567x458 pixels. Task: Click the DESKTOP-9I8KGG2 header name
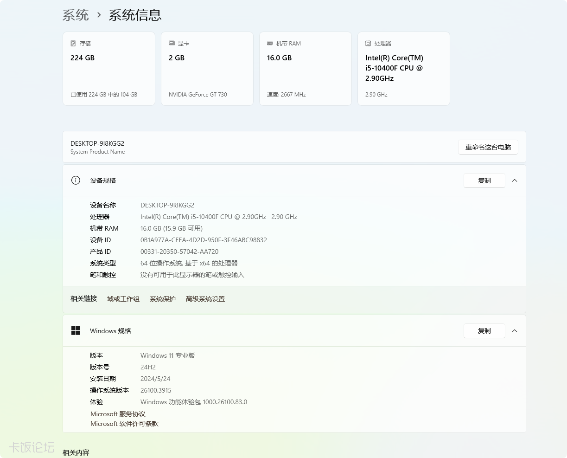[97, 143]
